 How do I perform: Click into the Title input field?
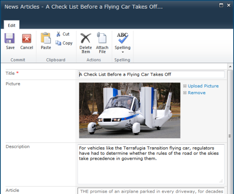151,74
